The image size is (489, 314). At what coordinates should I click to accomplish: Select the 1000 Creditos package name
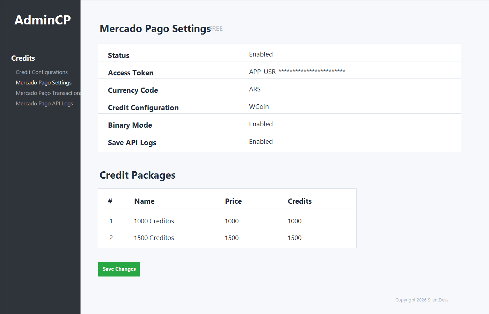pyautogui.click(x=154, y=221)
